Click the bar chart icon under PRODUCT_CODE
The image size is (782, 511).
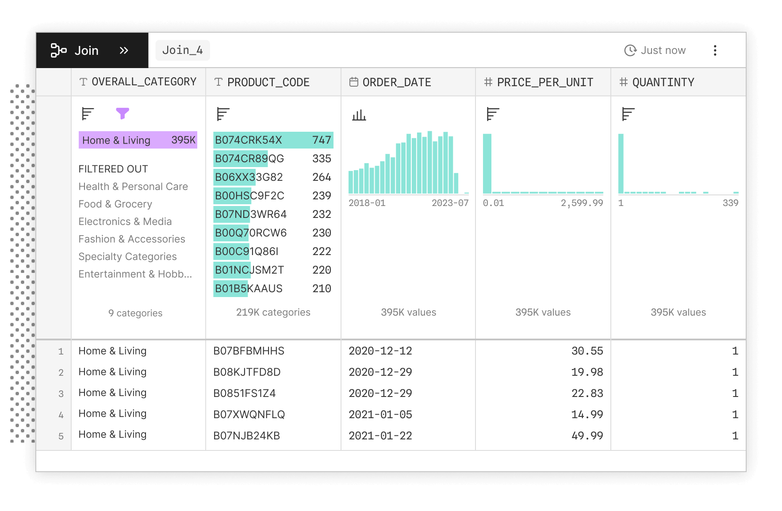223,114
